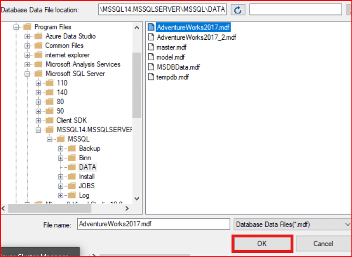
Task: Open the DATA folder in the tree
Action: point(87,167)
